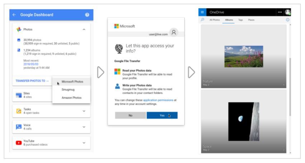Choose Amazon Photos from transfer menu

pyautogui.click(x=72, y=98)
